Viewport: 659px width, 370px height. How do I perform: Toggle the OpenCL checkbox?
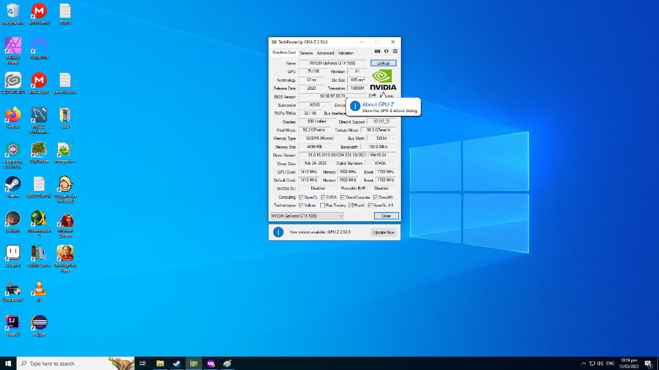(301, 197)
